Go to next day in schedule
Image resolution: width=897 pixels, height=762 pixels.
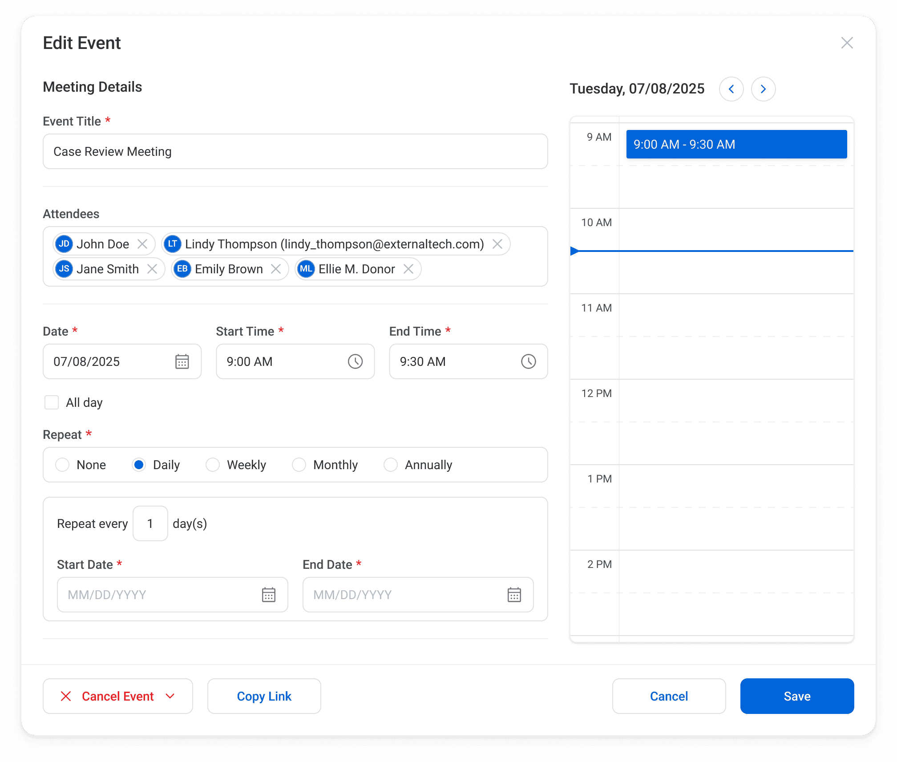tap(763, 89)
